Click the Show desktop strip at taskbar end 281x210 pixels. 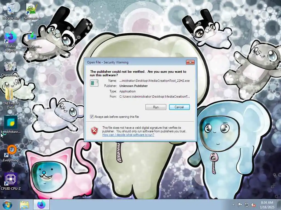pyautogui.click(x=279, y=205)
